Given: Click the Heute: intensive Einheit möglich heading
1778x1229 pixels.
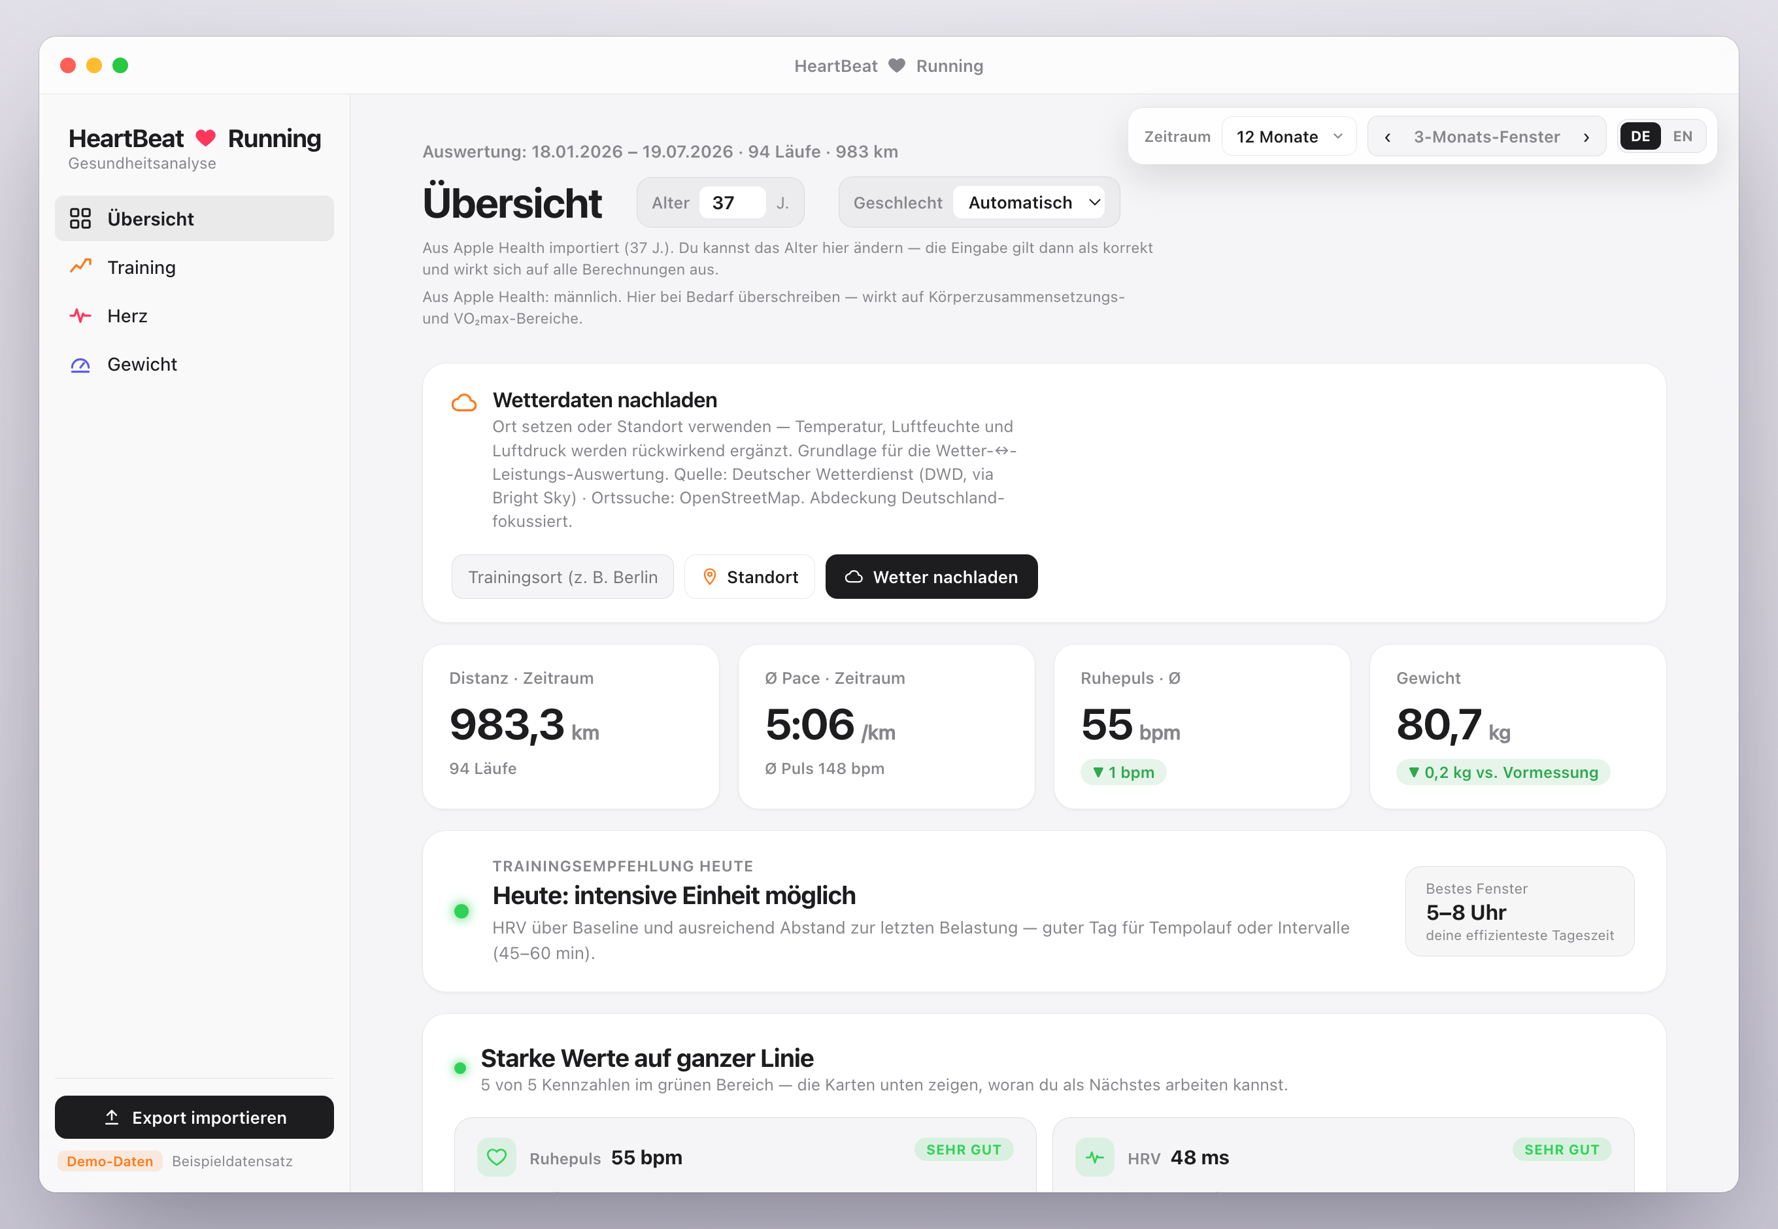Looking at the screenshot, I should pyautogui.click(x=674, y=896).
